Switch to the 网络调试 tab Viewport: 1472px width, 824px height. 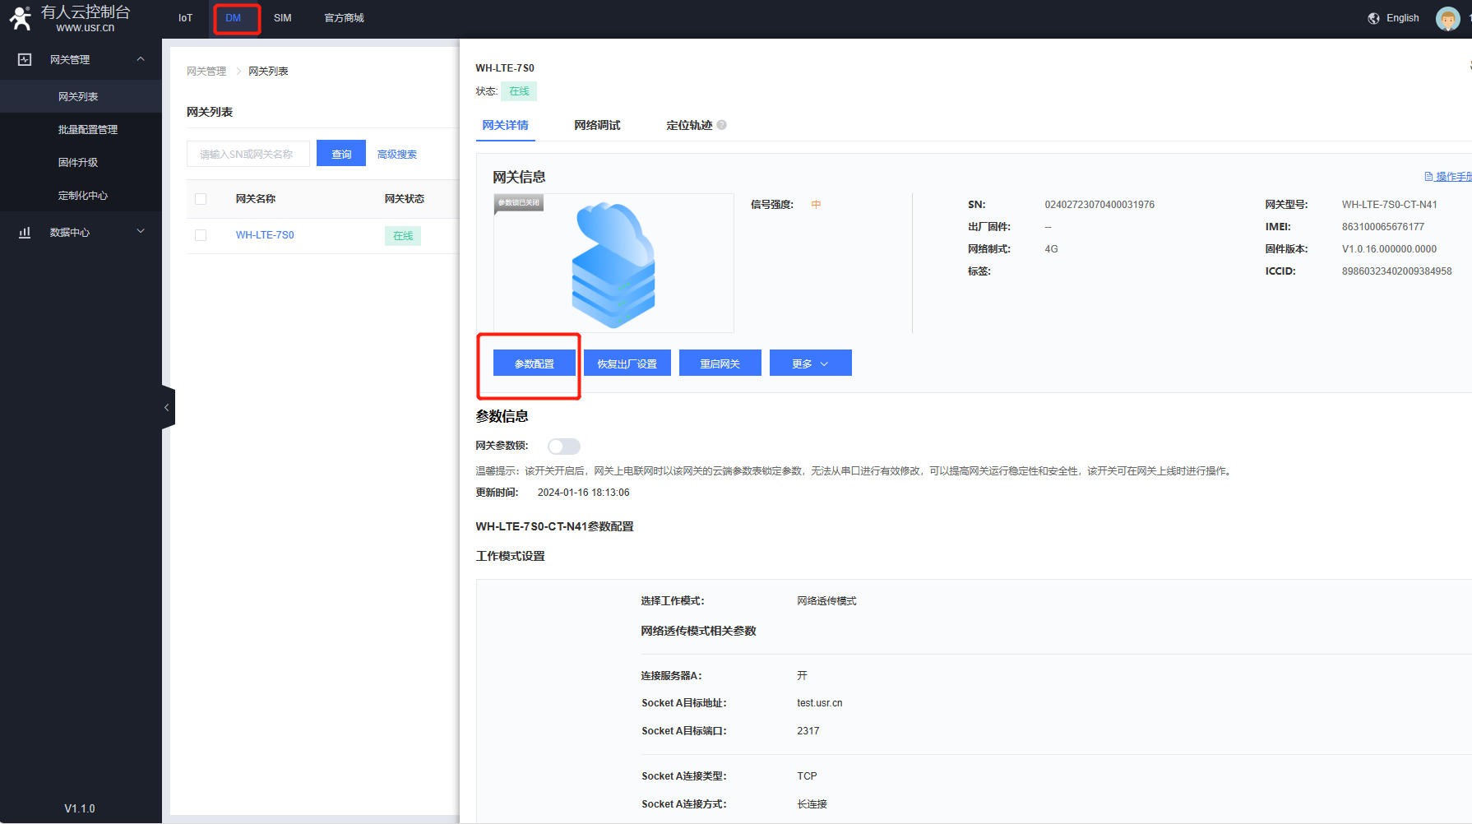597,125
